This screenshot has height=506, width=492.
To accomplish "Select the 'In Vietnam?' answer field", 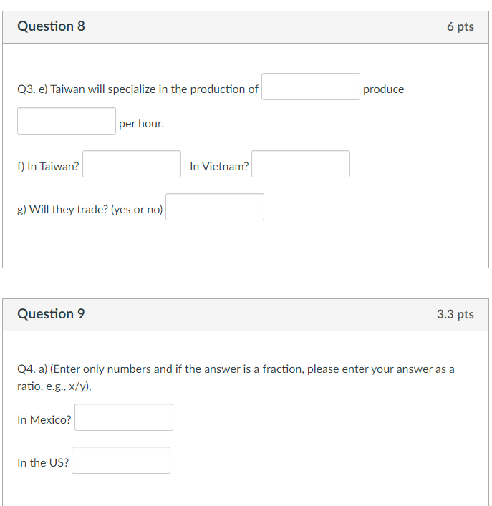I will 301,164.
